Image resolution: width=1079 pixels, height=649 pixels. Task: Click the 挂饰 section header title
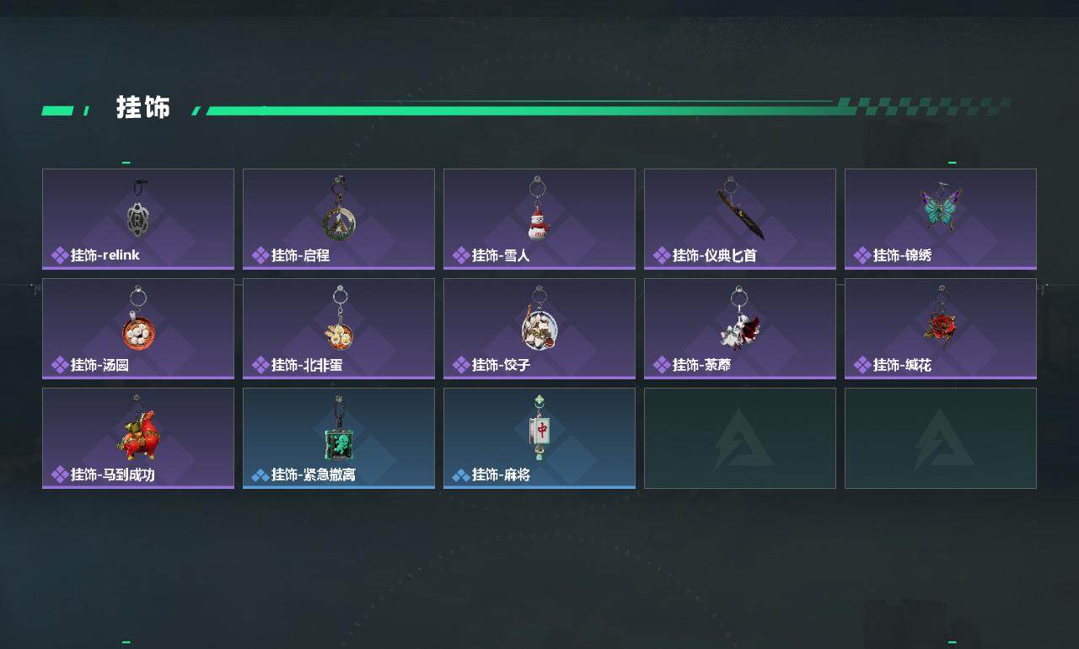143,108
